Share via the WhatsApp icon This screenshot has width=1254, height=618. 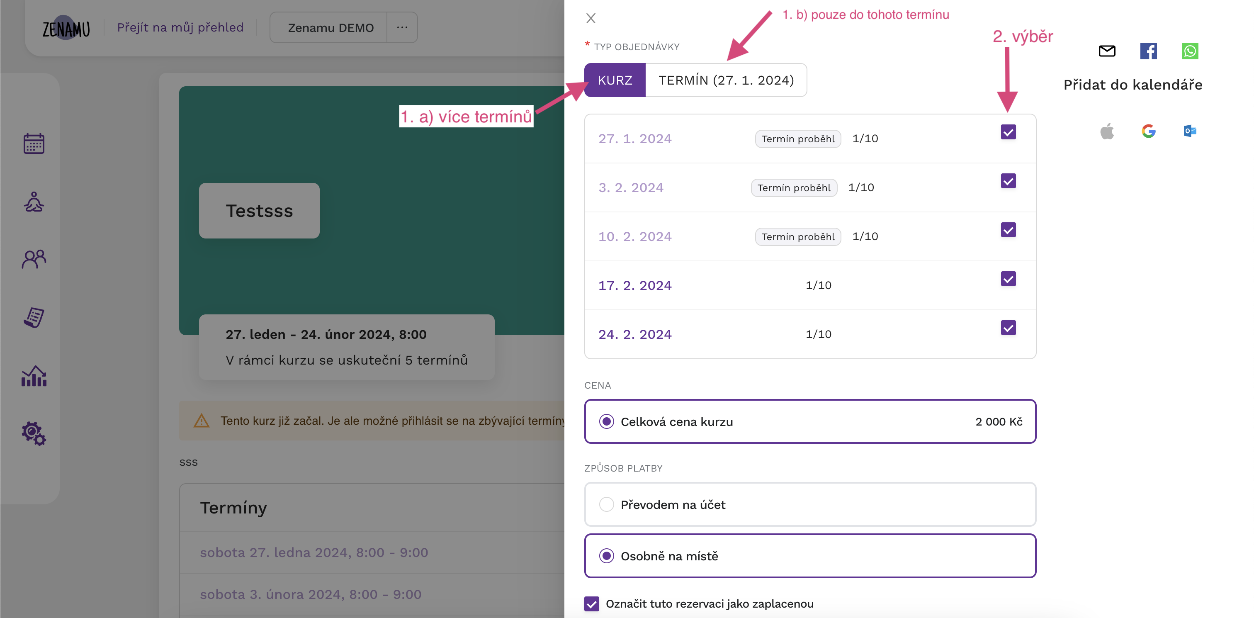(x=1190, y=51)
